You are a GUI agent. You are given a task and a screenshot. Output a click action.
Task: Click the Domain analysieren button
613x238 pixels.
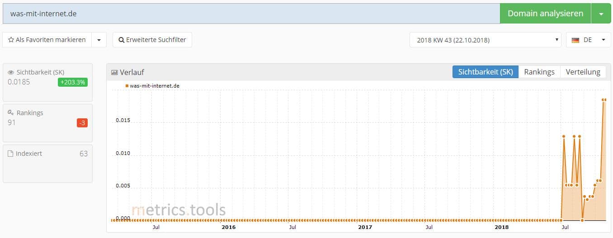point(545,14)
